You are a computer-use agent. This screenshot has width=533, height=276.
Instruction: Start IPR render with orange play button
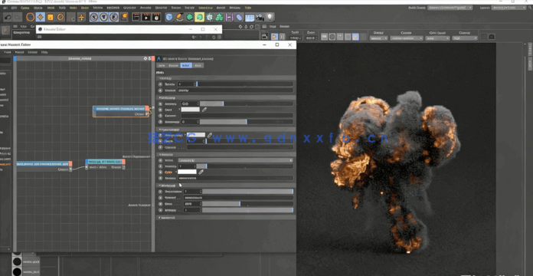pyautogui.click(x=274, y=37)
